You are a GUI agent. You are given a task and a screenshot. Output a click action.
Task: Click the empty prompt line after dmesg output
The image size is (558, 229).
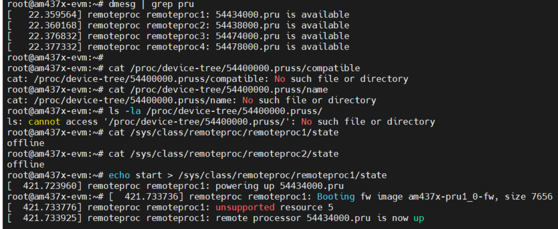coord(56,58)
